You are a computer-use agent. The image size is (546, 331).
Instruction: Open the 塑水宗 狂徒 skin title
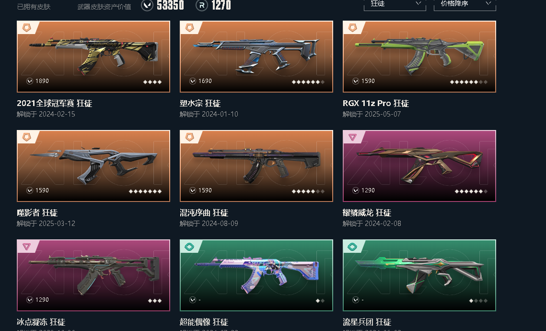click(x=200, y=103)
